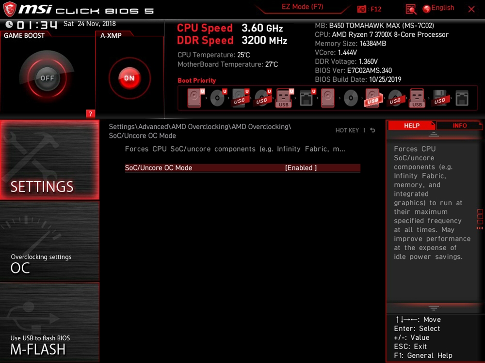Select the UEFI USB CD/DVD boot icon
485x363 pixels.
click(263, 98)
